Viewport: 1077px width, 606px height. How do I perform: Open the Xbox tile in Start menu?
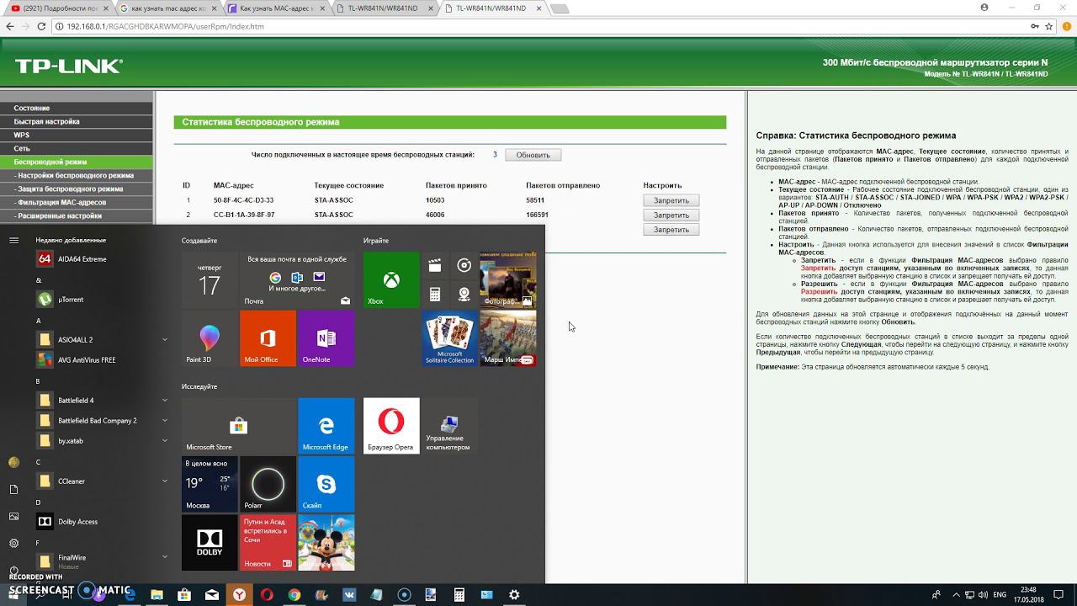click(391, 279)
